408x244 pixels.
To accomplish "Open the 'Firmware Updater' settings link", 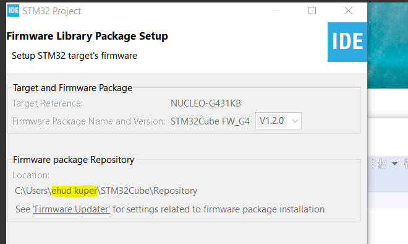I will 71,209.
